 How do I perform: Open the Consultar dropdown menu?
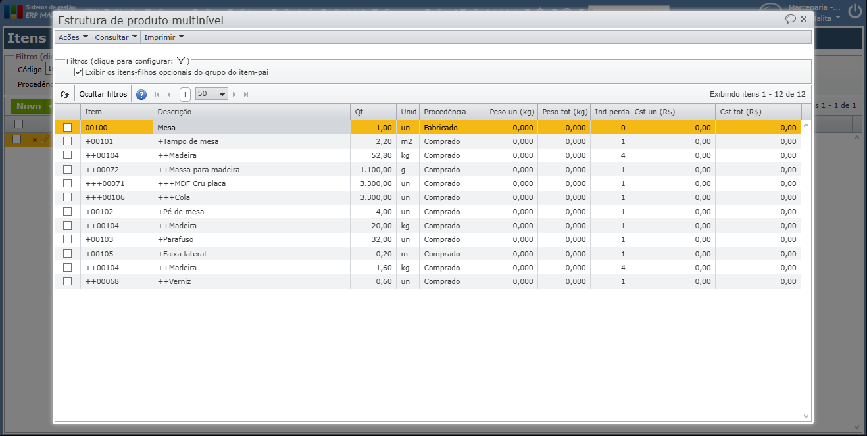point(116,37)
